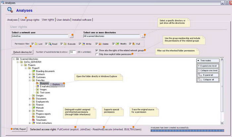The width and height of the screenshot is (232, 137).
Task: Toggle the Execute permission filter checkbox
Action: pos(62,44)
